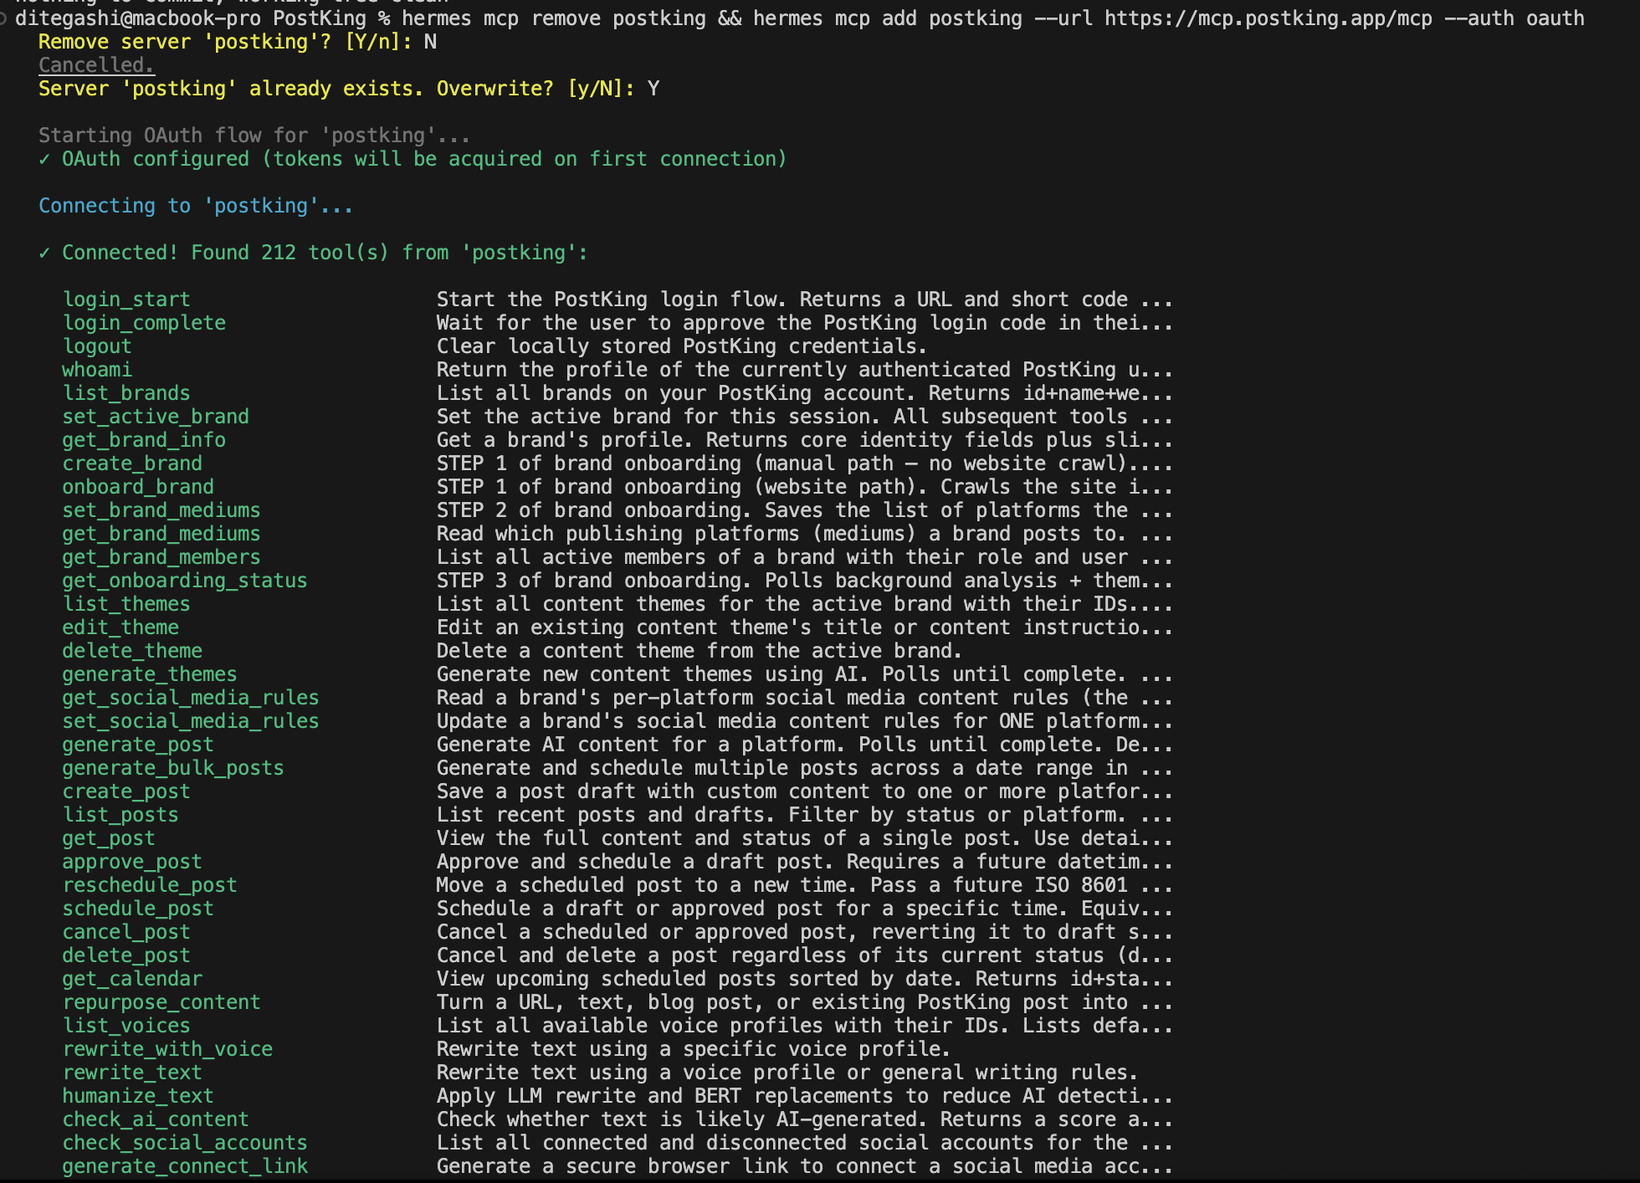Select the get_brand_mediums tool name
The height and width of the screenshot is (1183, 1640).
coord(161,534)
